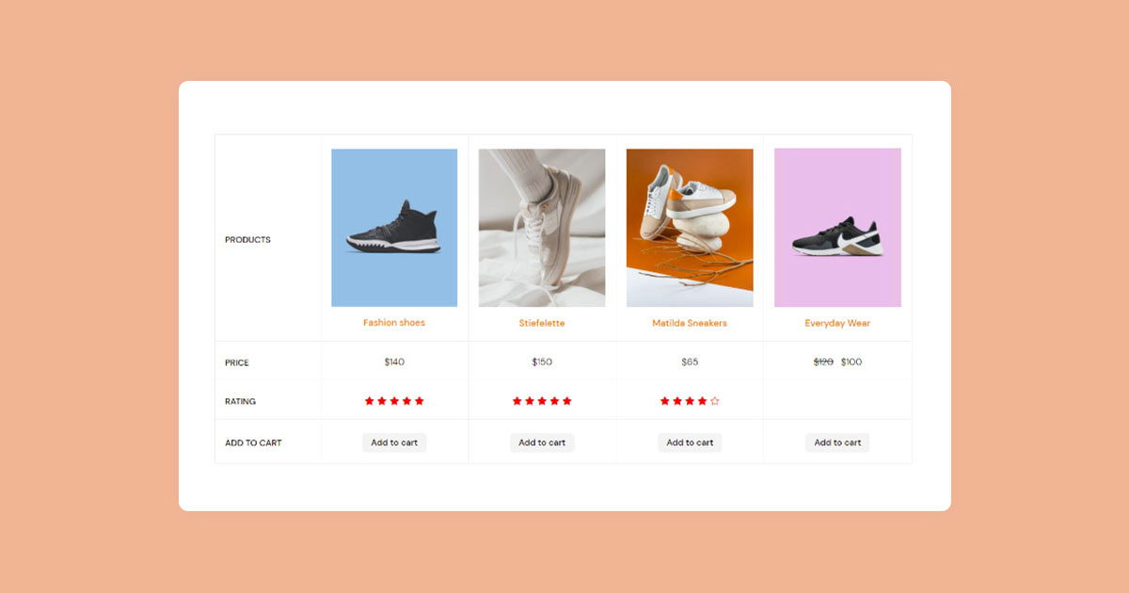This screenshot has width=1129, height=593.
Task: Open the Stiefelette product link
Action: tap(542, 323)
